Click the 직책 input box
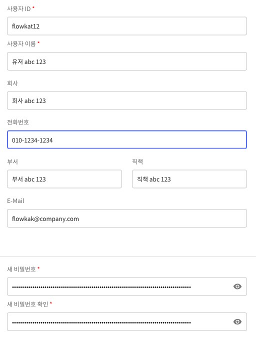 (x=189, y=179)
